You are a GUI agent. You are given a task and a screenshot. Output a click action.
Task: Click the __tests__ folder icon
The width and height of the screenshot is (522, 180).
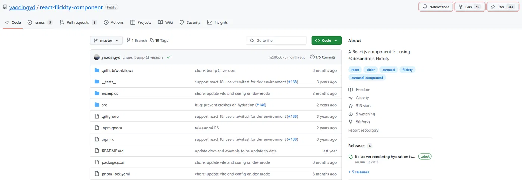tap(97, 82)
